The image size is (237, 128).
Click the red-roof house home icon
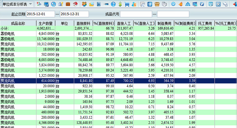[x=75, y=4]
